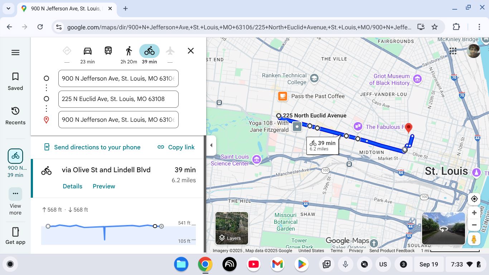Expand View more in the sidebar
This screenshot has height=275, width=489.
(15, 201)
